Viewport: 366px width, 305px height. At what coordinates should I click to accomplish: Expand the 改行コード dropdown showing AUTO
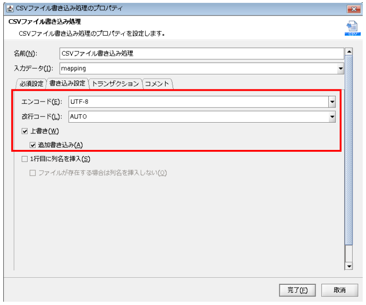[x=332, y=117]
